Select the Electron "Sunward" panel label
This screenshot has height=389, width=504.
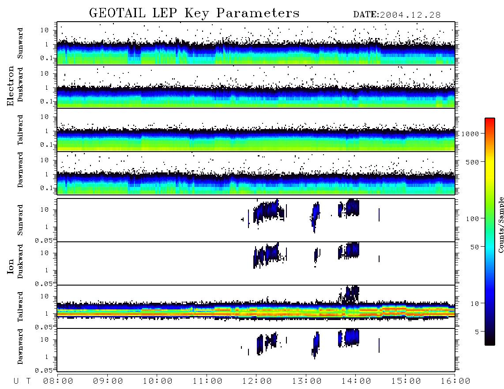pyautogui.click(x=20, y=43)
